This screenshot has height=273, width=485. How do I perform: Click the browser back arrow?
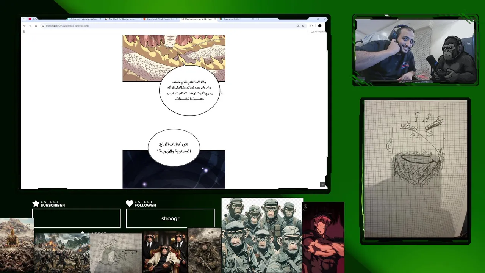[25, 26]
